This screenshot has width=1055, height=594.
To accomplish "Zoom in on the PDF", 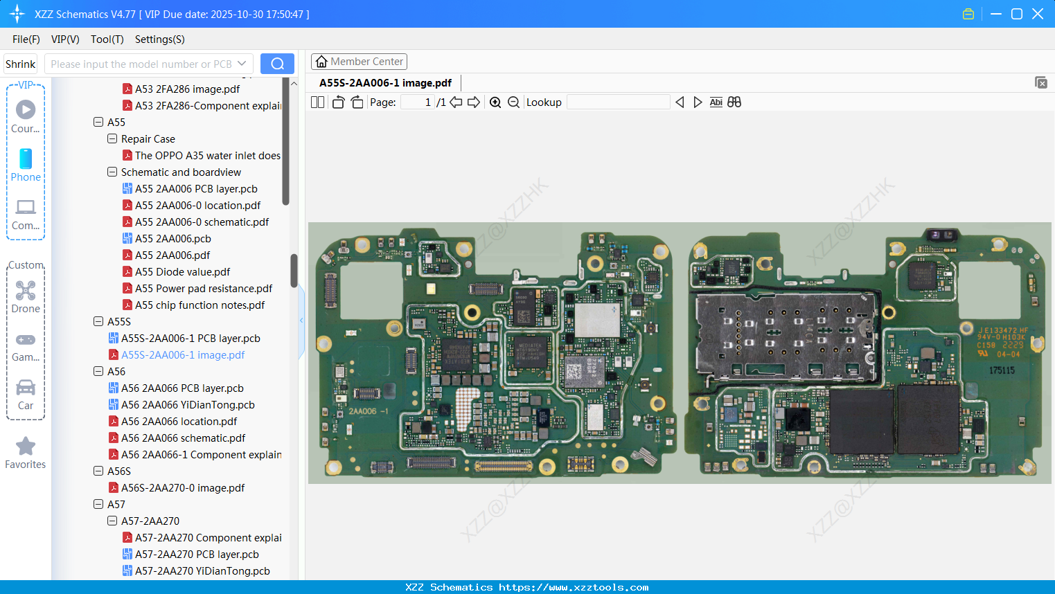I will pyautogui.click(x=495, y=102).
